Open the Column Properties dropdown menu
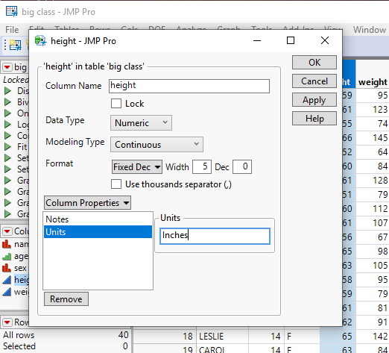The width and height of the screenshot is (389, 353). [87, 203]
